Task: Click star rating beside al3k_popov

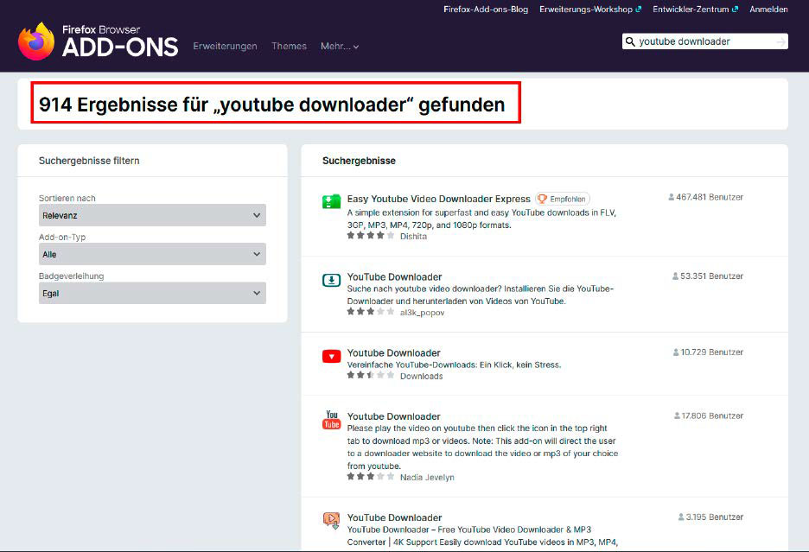Action: [x=371, y=312]
